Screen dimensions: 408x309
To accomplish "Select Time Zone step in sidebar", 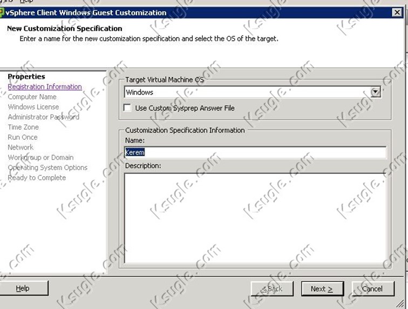I will point(23,127).
